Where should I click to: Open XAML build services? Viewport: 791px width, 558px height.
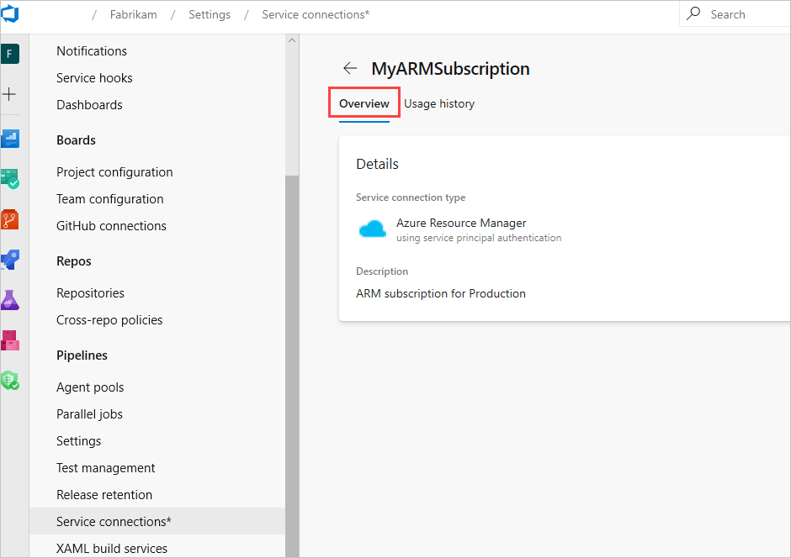point(111,548)
